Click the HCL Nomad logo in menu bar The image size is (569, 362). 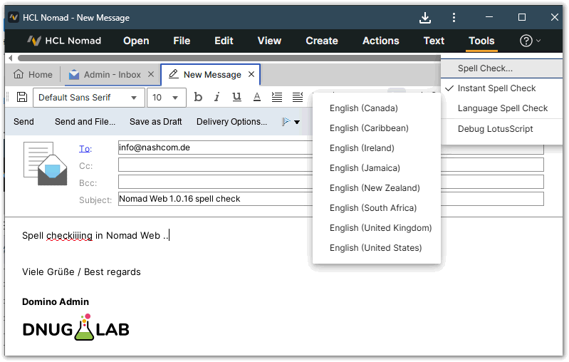click(64, 41)
